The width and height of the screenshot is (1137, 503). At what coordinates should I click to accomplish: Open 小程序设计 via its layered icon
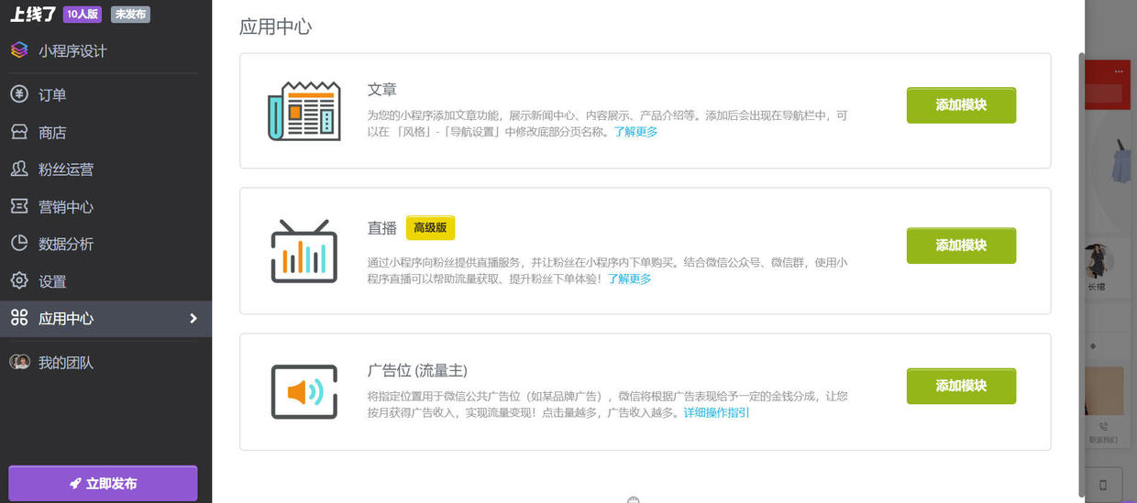click(x=19, y=50)
